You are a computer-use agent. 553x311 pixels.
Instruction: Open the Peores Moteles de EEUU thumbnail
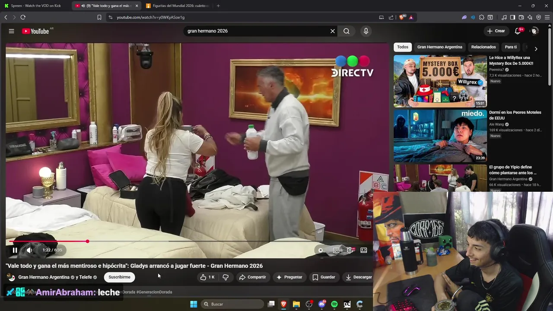click(x=440, y=136)
